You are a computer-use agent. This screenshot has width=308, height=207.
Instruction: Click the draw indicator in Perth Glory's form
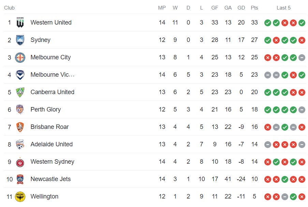(302, 110)
